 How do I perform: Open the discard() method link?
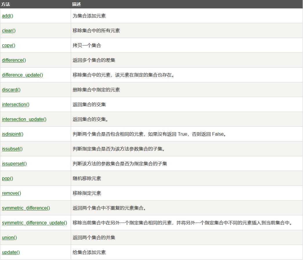[11, 90]
